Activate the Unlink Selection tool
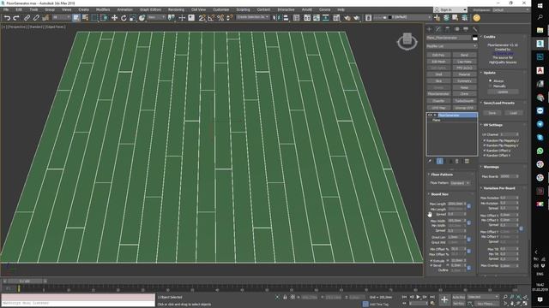The width and height of the screenshot is (549, 308). [x=36, y=18]
